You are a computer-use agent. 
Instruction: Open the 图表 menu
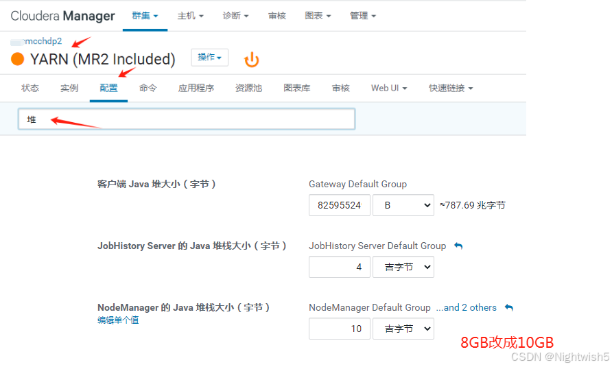[318, 16]
